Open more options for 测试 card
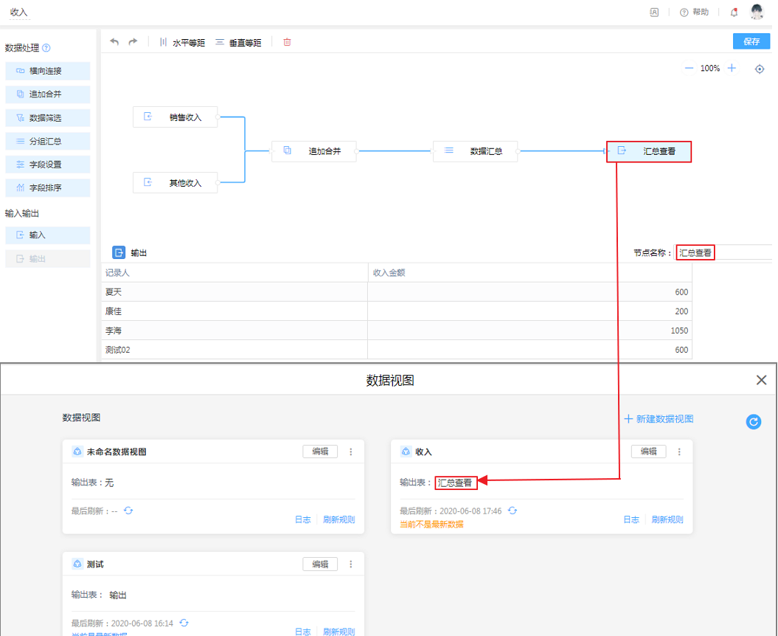The height and width of the screenshot is (636, 778). click(x=351, y=564)
